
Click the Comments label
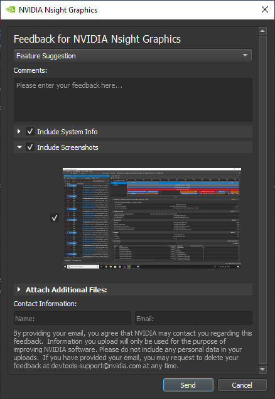(x=30, y=70)
